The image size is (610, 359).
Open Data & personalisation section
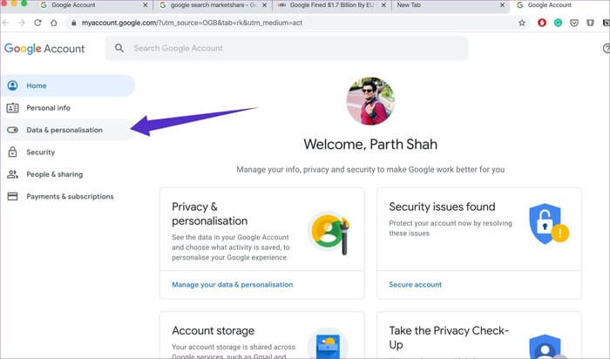click(x=67, y=130)
